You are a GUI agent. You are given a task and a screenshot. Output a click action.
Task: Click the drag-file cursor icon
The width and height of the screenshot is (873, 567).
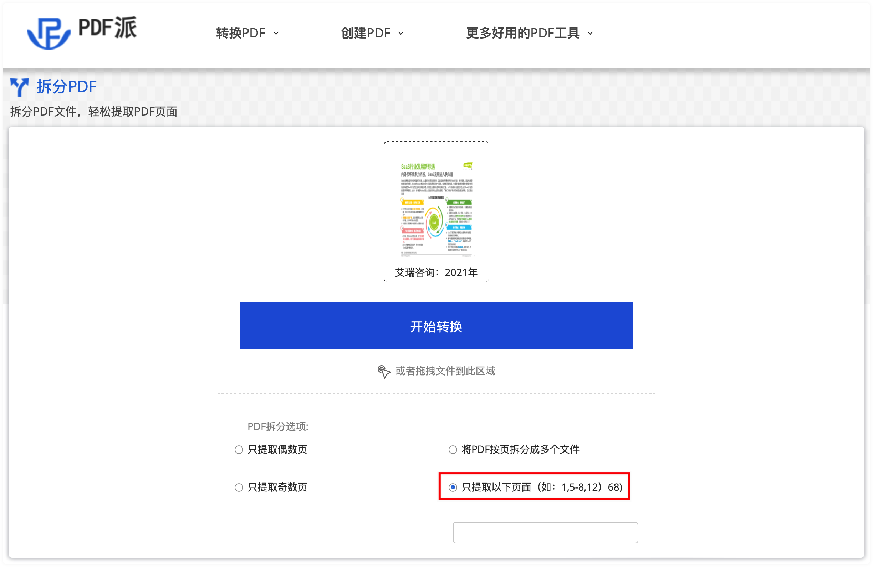[x=384, y=372]
